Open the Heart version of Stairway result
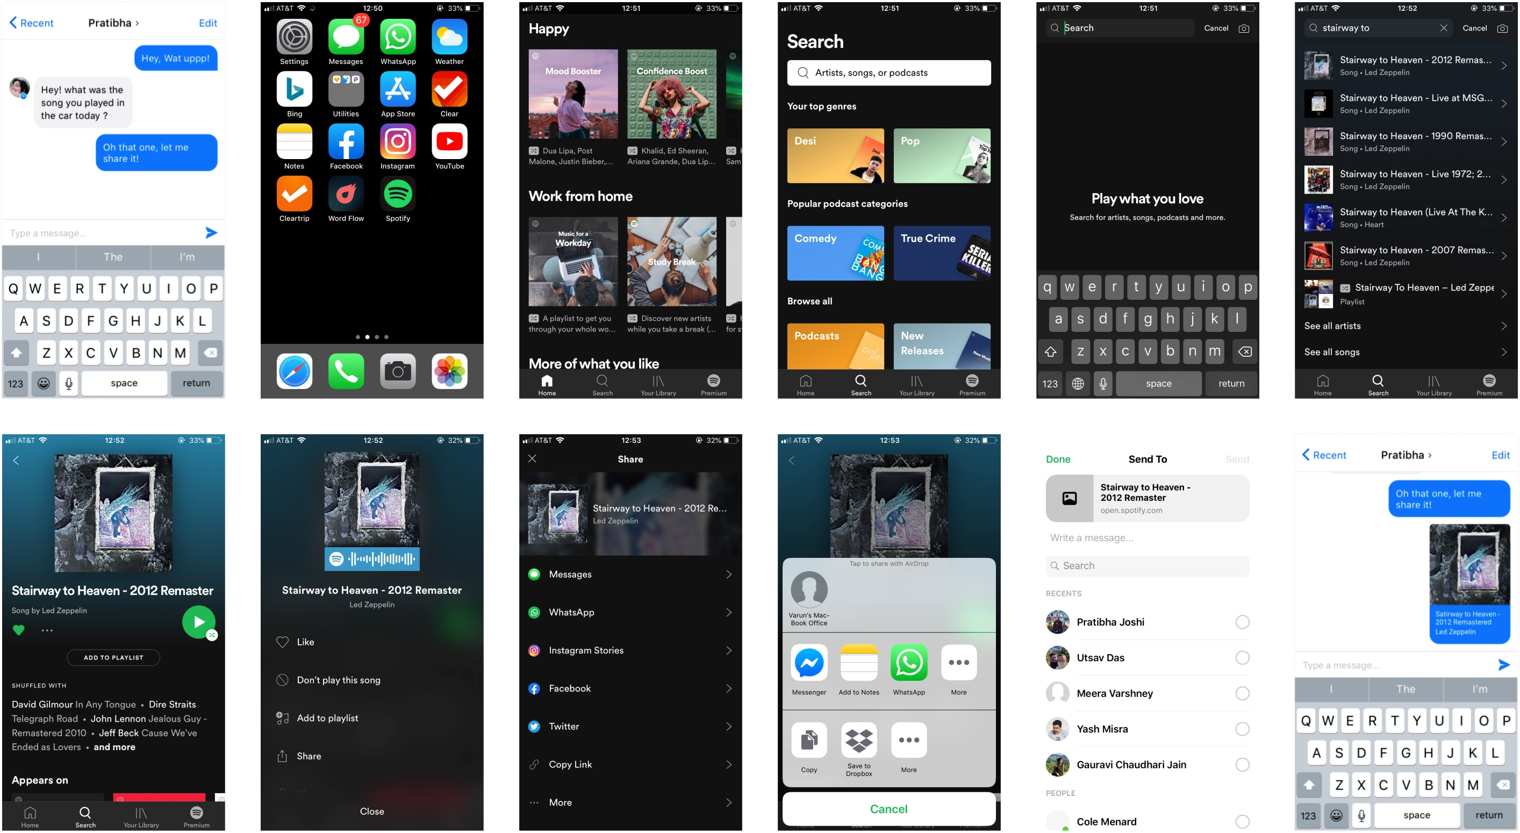The height and width of the screenshot is (833, 1520). point(1406,218)
